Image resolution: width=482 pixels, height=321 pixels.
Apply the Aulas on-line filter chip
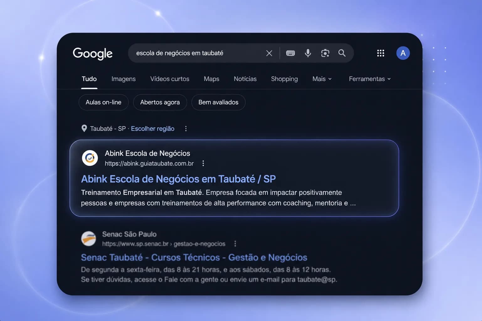(x=103, y=102)
